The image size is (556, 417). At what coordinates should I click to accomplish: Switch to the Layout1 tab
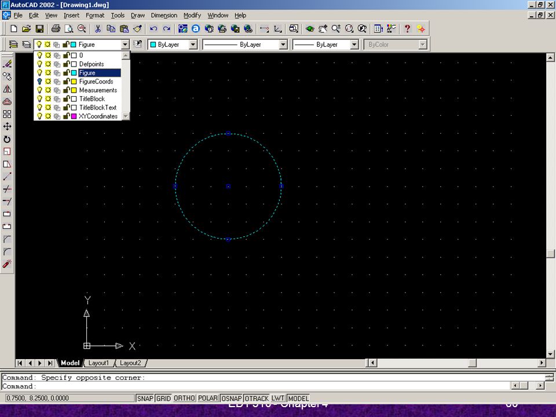[98, 363]
